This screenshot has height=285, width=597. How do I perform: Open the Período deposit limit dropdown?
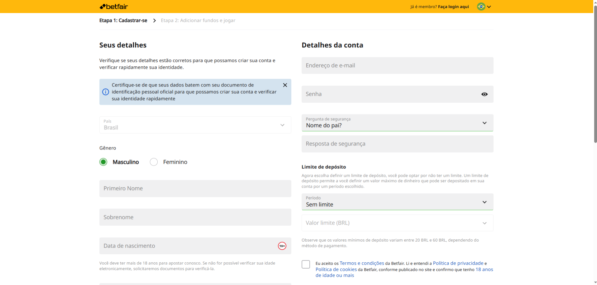[x=397, y=202]
